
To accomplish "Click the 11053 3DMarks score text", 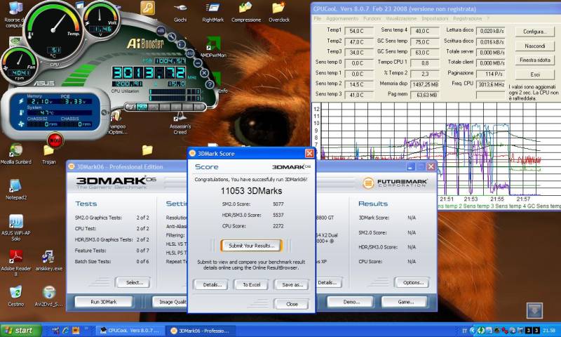I will pos(251,191).
